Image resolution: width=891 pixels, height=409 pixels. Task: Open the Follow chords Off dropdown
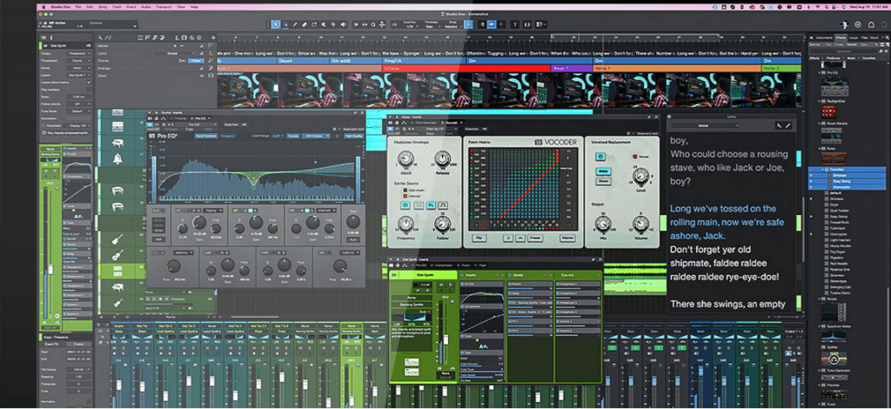pos(78,104)
